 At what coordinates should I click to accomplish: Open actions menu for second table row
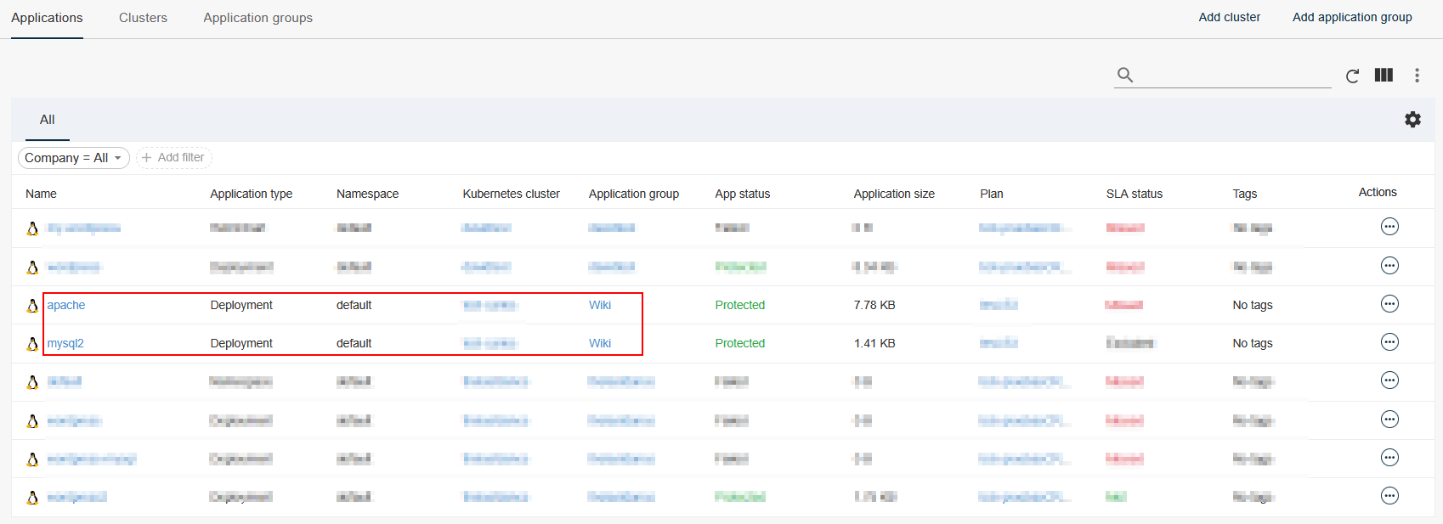[1389, 266]
